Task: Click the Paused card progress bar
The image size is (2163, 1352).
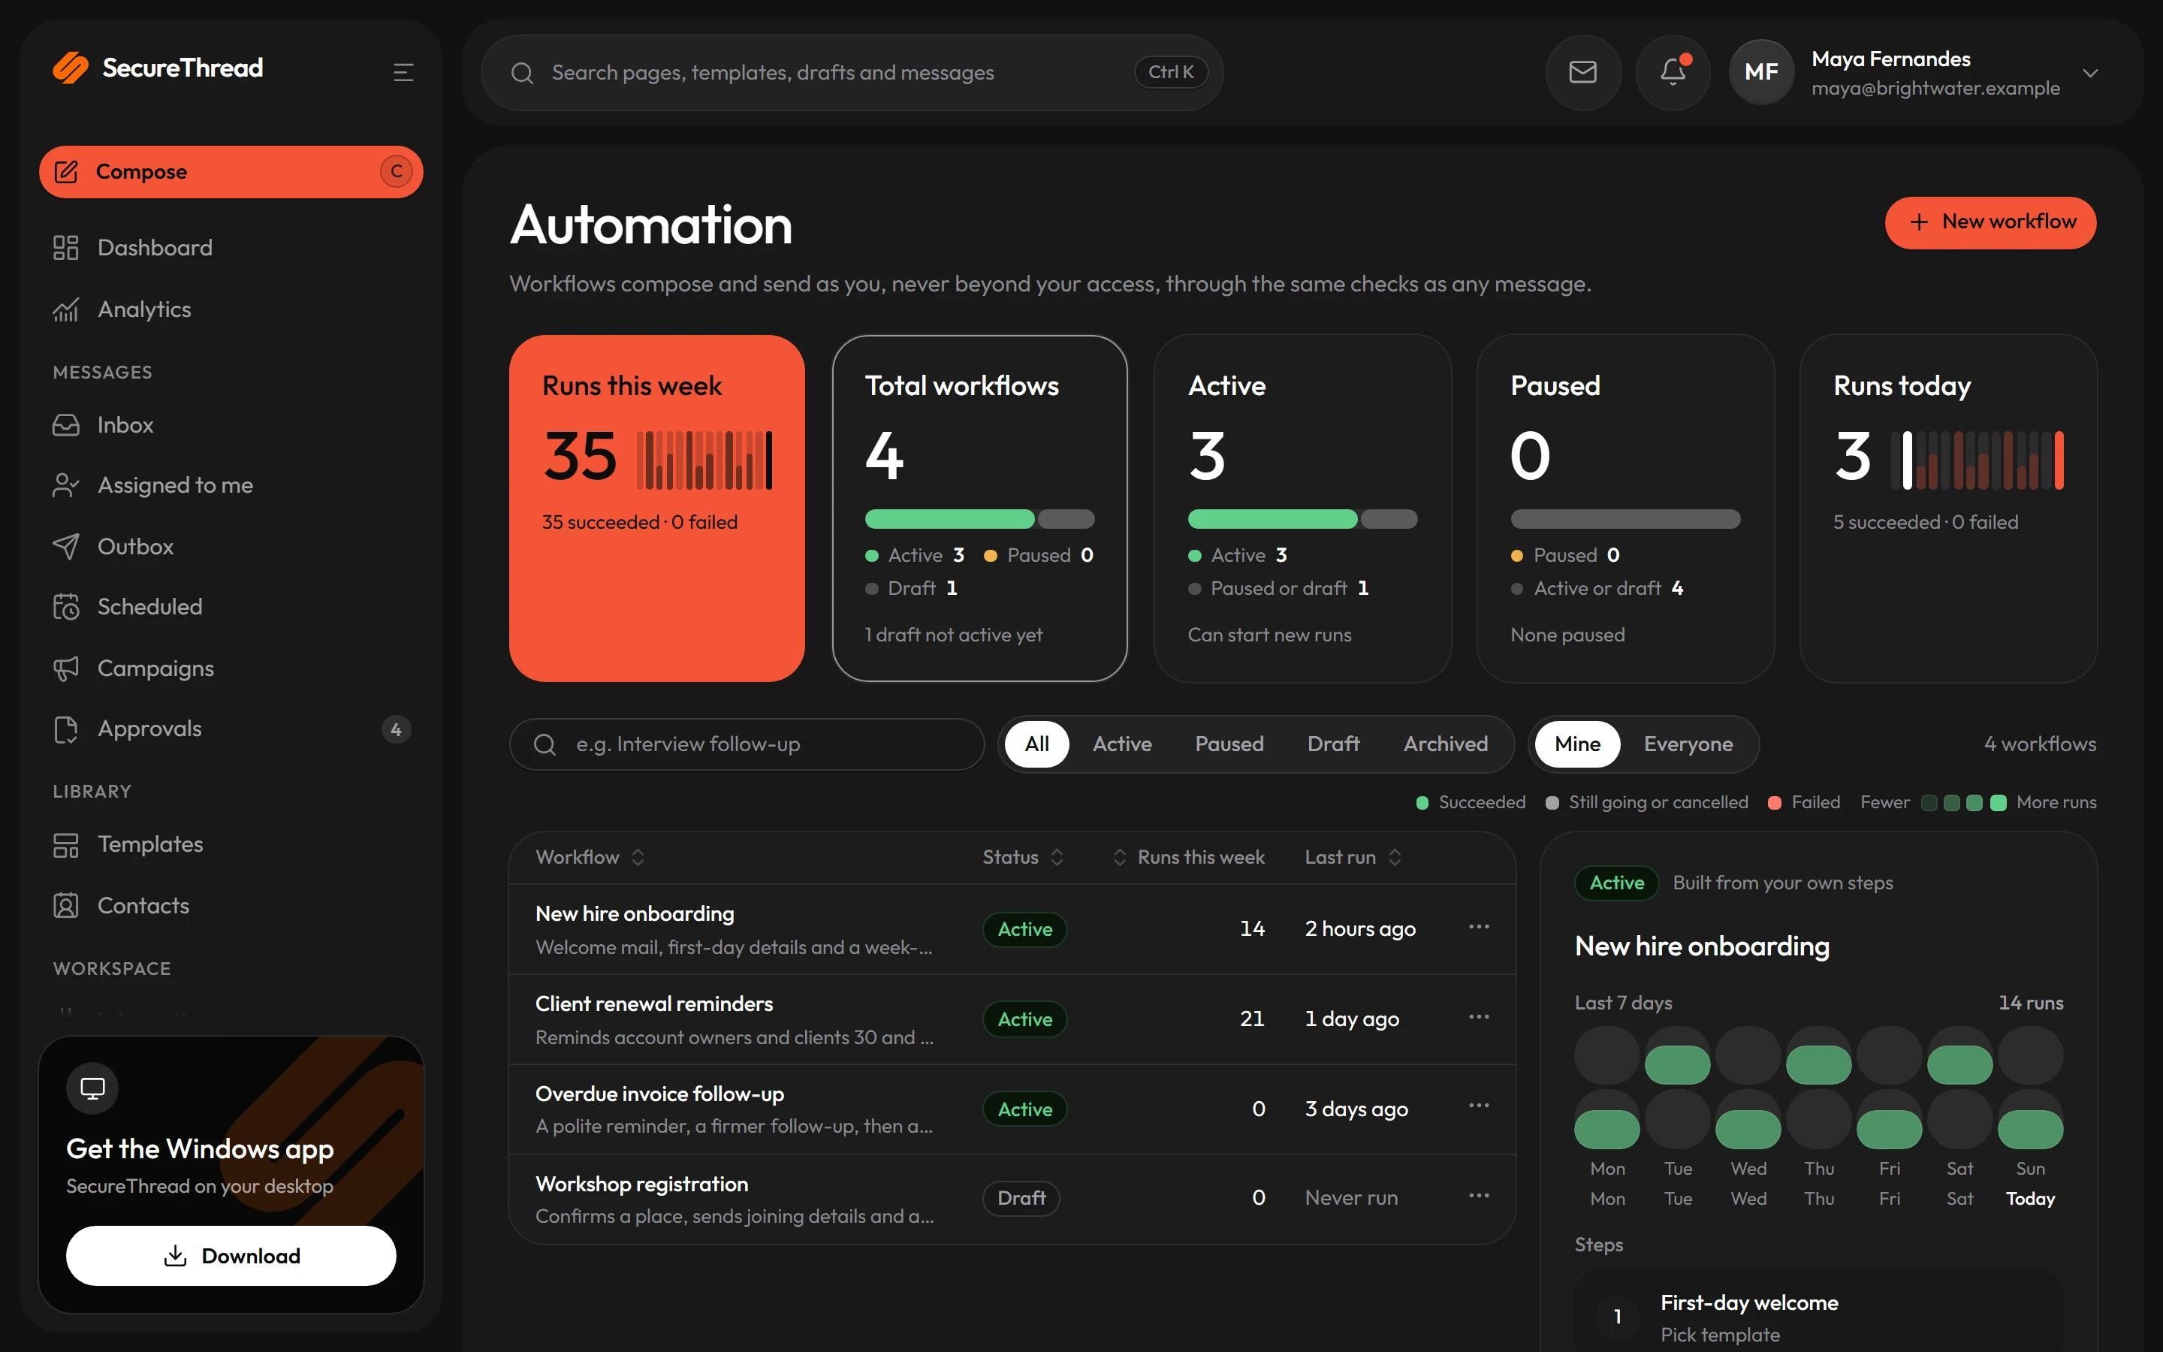Action: [x=1625, y=518]
